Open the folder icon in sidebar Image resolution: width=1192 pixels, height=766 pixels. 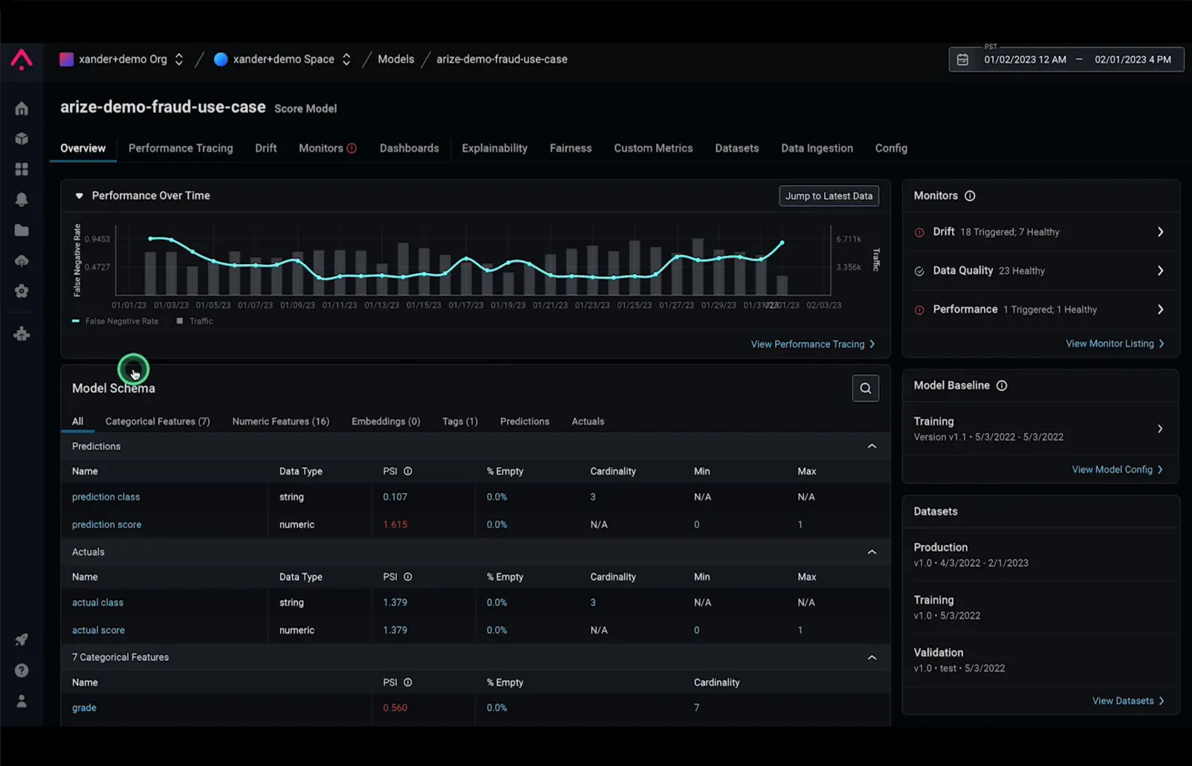22,231
